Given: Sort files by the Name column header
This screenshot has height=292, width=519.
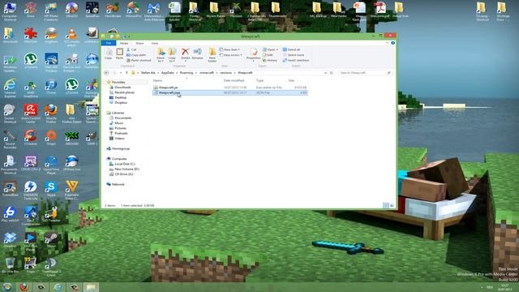Looking at the screenshot, I should (x=157, y=80).
